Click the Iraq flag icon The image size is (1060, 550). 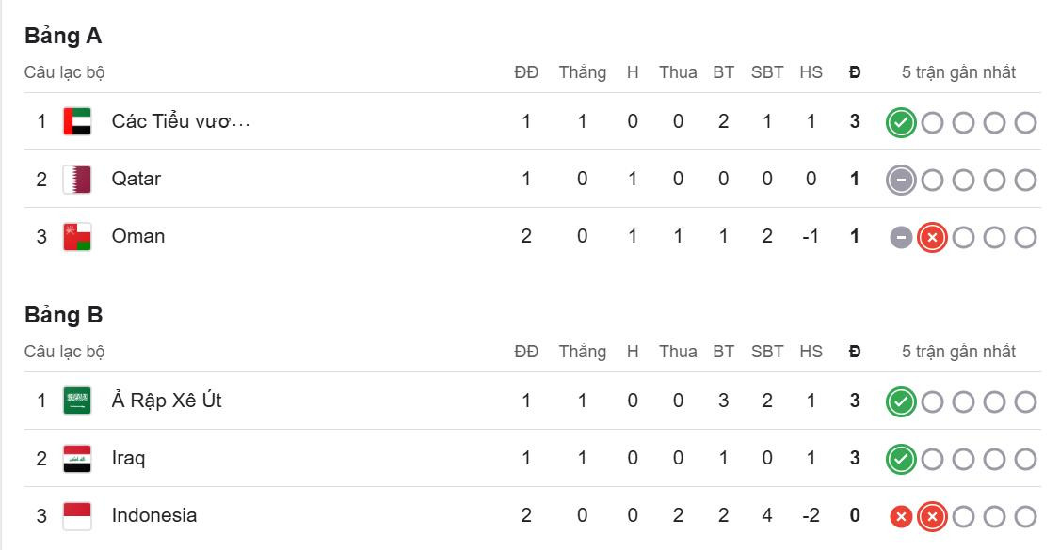76,458
